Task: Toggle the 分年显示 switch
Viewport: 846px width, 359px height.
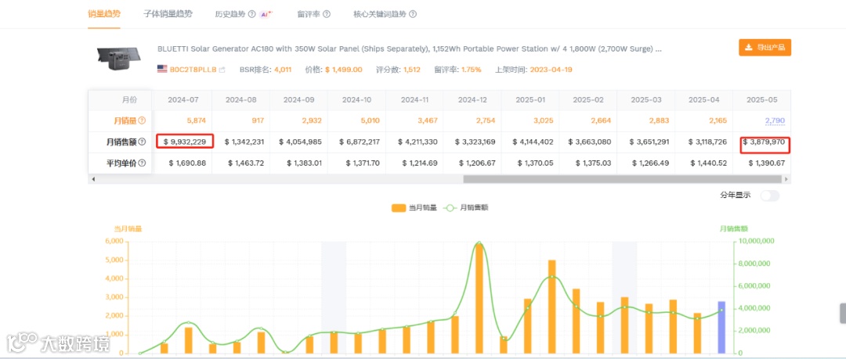Action: pyautogui.click(x=769, y=195)
